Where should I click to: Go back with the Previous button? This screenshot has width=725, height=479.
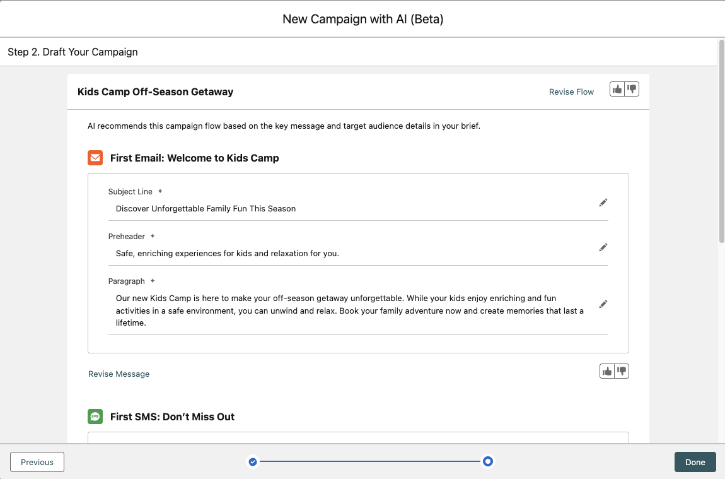37,462
